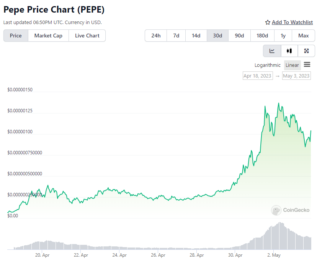Viewport: 317px width, 267px height.
Task: Toggle Logarithmic scale
Action: (x=267, y=65)
